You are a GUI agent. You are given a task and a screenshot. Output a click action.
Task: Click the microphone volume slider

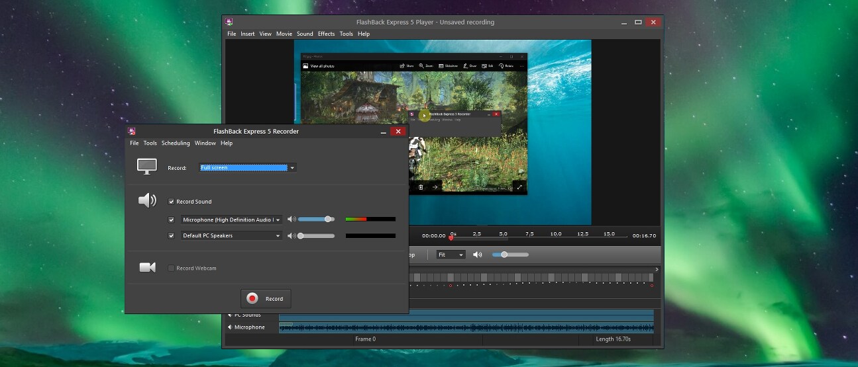pyautogui.click(x=316, y=219)
